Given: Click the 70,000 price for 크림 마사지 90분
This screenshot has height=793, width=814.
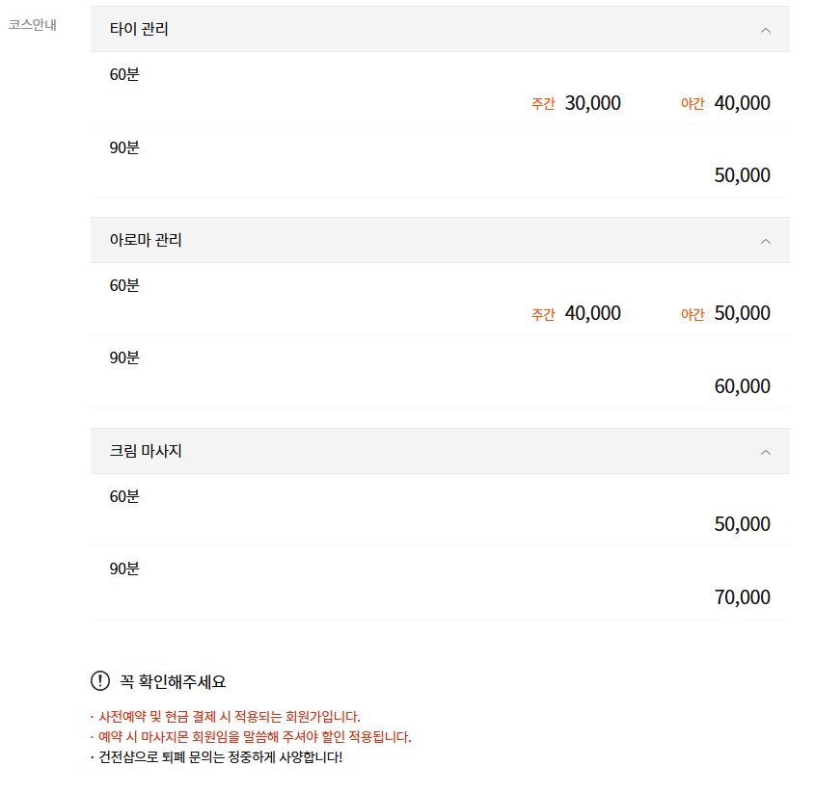Looking at the screenshot, I should (x=741, y=596).
